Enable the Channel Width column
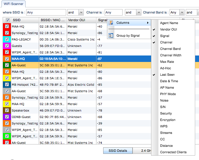199x160 pixels. click(x=170, y=55)
